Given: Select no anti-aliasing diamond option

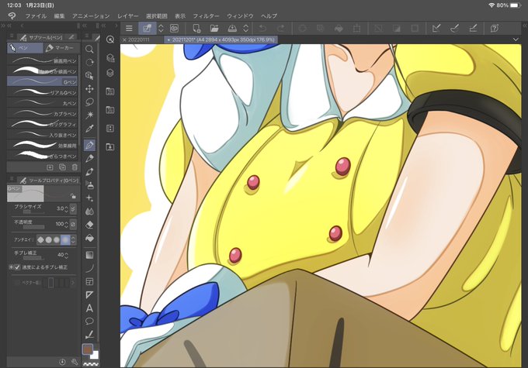Looking at the screenshot, I should tap(40, 239).
